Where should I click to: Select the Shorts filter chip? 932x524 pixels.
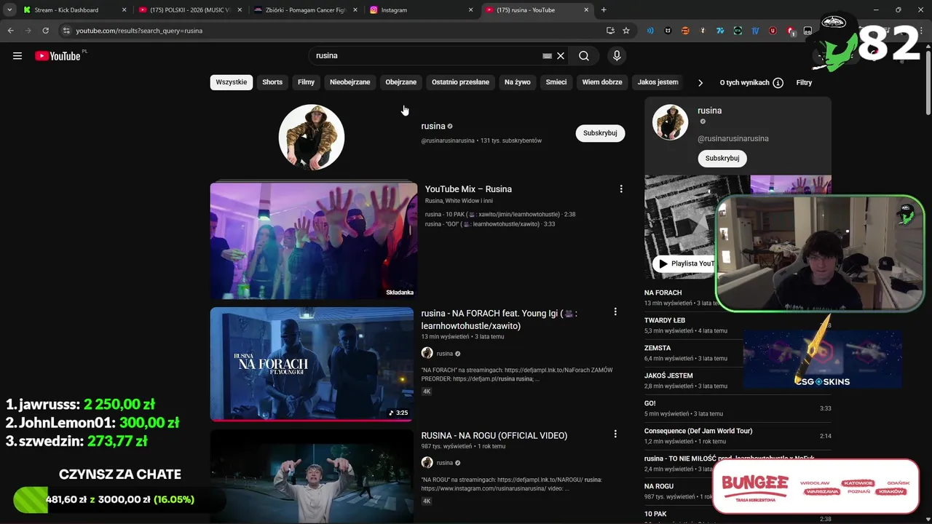[x=272, y=82]
